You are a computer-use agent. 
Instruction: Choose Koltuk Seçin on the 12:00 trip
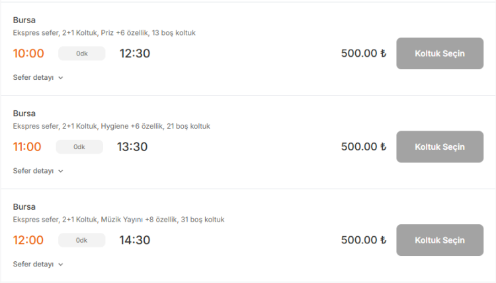point(440,240)
